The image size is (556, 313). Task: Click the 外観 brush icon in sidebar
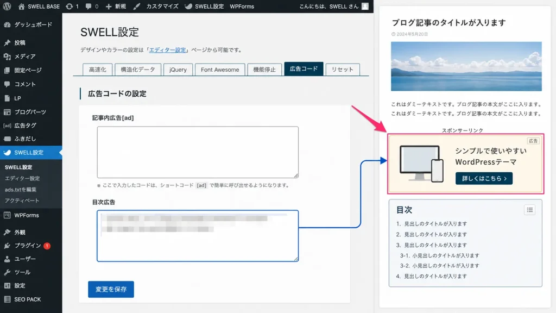(x=7, y=232)
